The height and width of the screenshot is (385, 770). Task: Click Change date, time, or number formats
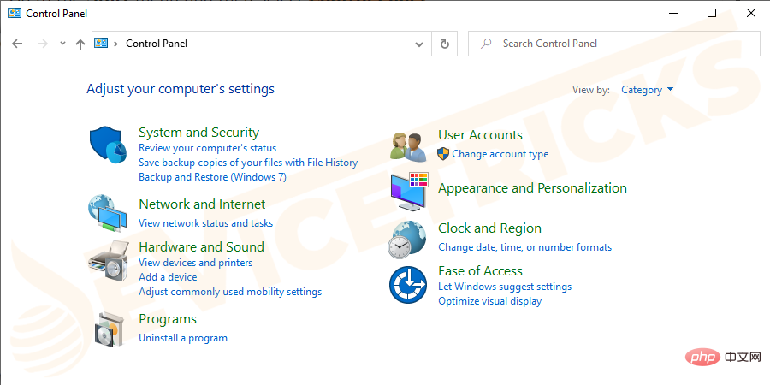click(x=525, y=247)
